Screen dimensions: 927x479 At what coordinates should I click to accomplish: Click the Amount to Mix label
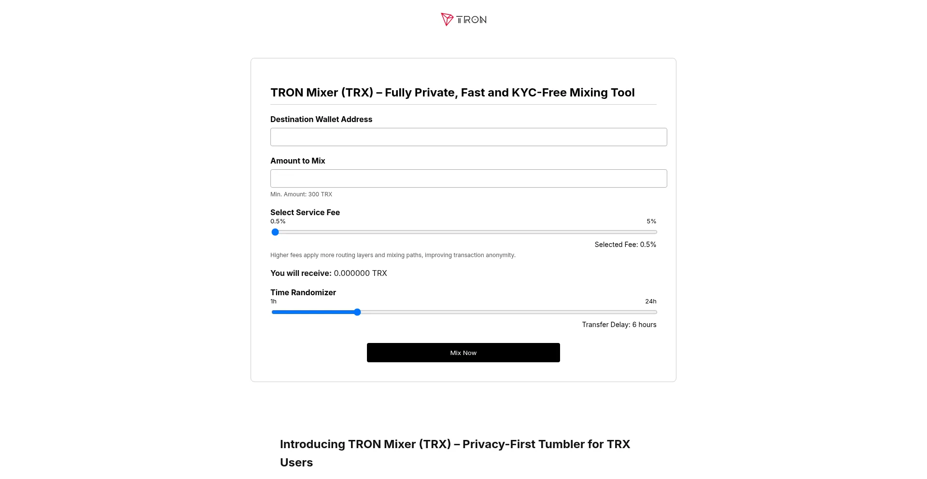297,161
